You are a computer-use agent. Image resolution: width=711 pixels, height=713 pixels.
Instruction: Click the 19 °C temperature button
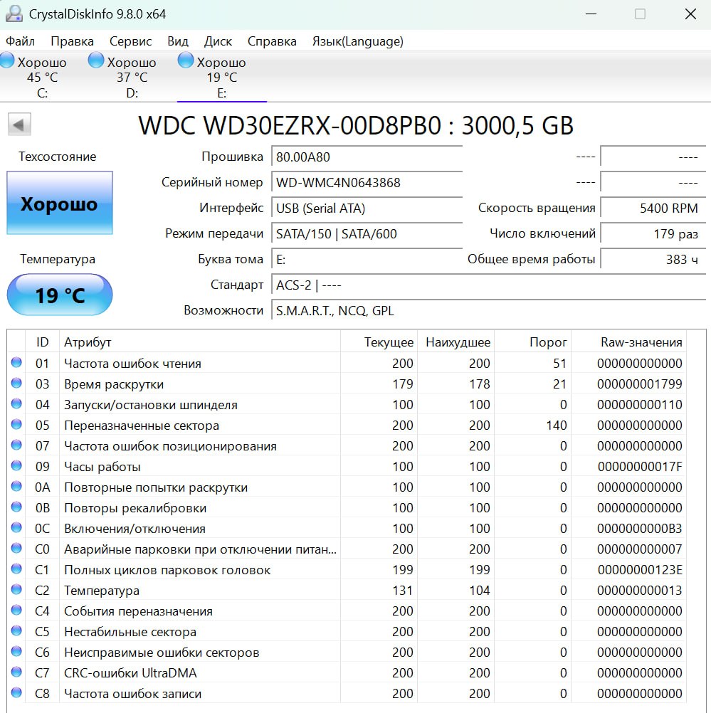(x=60, y=295)
